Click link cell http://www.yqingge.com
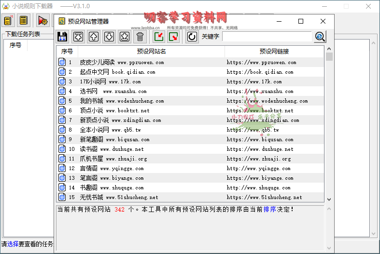 click(259, 168)
